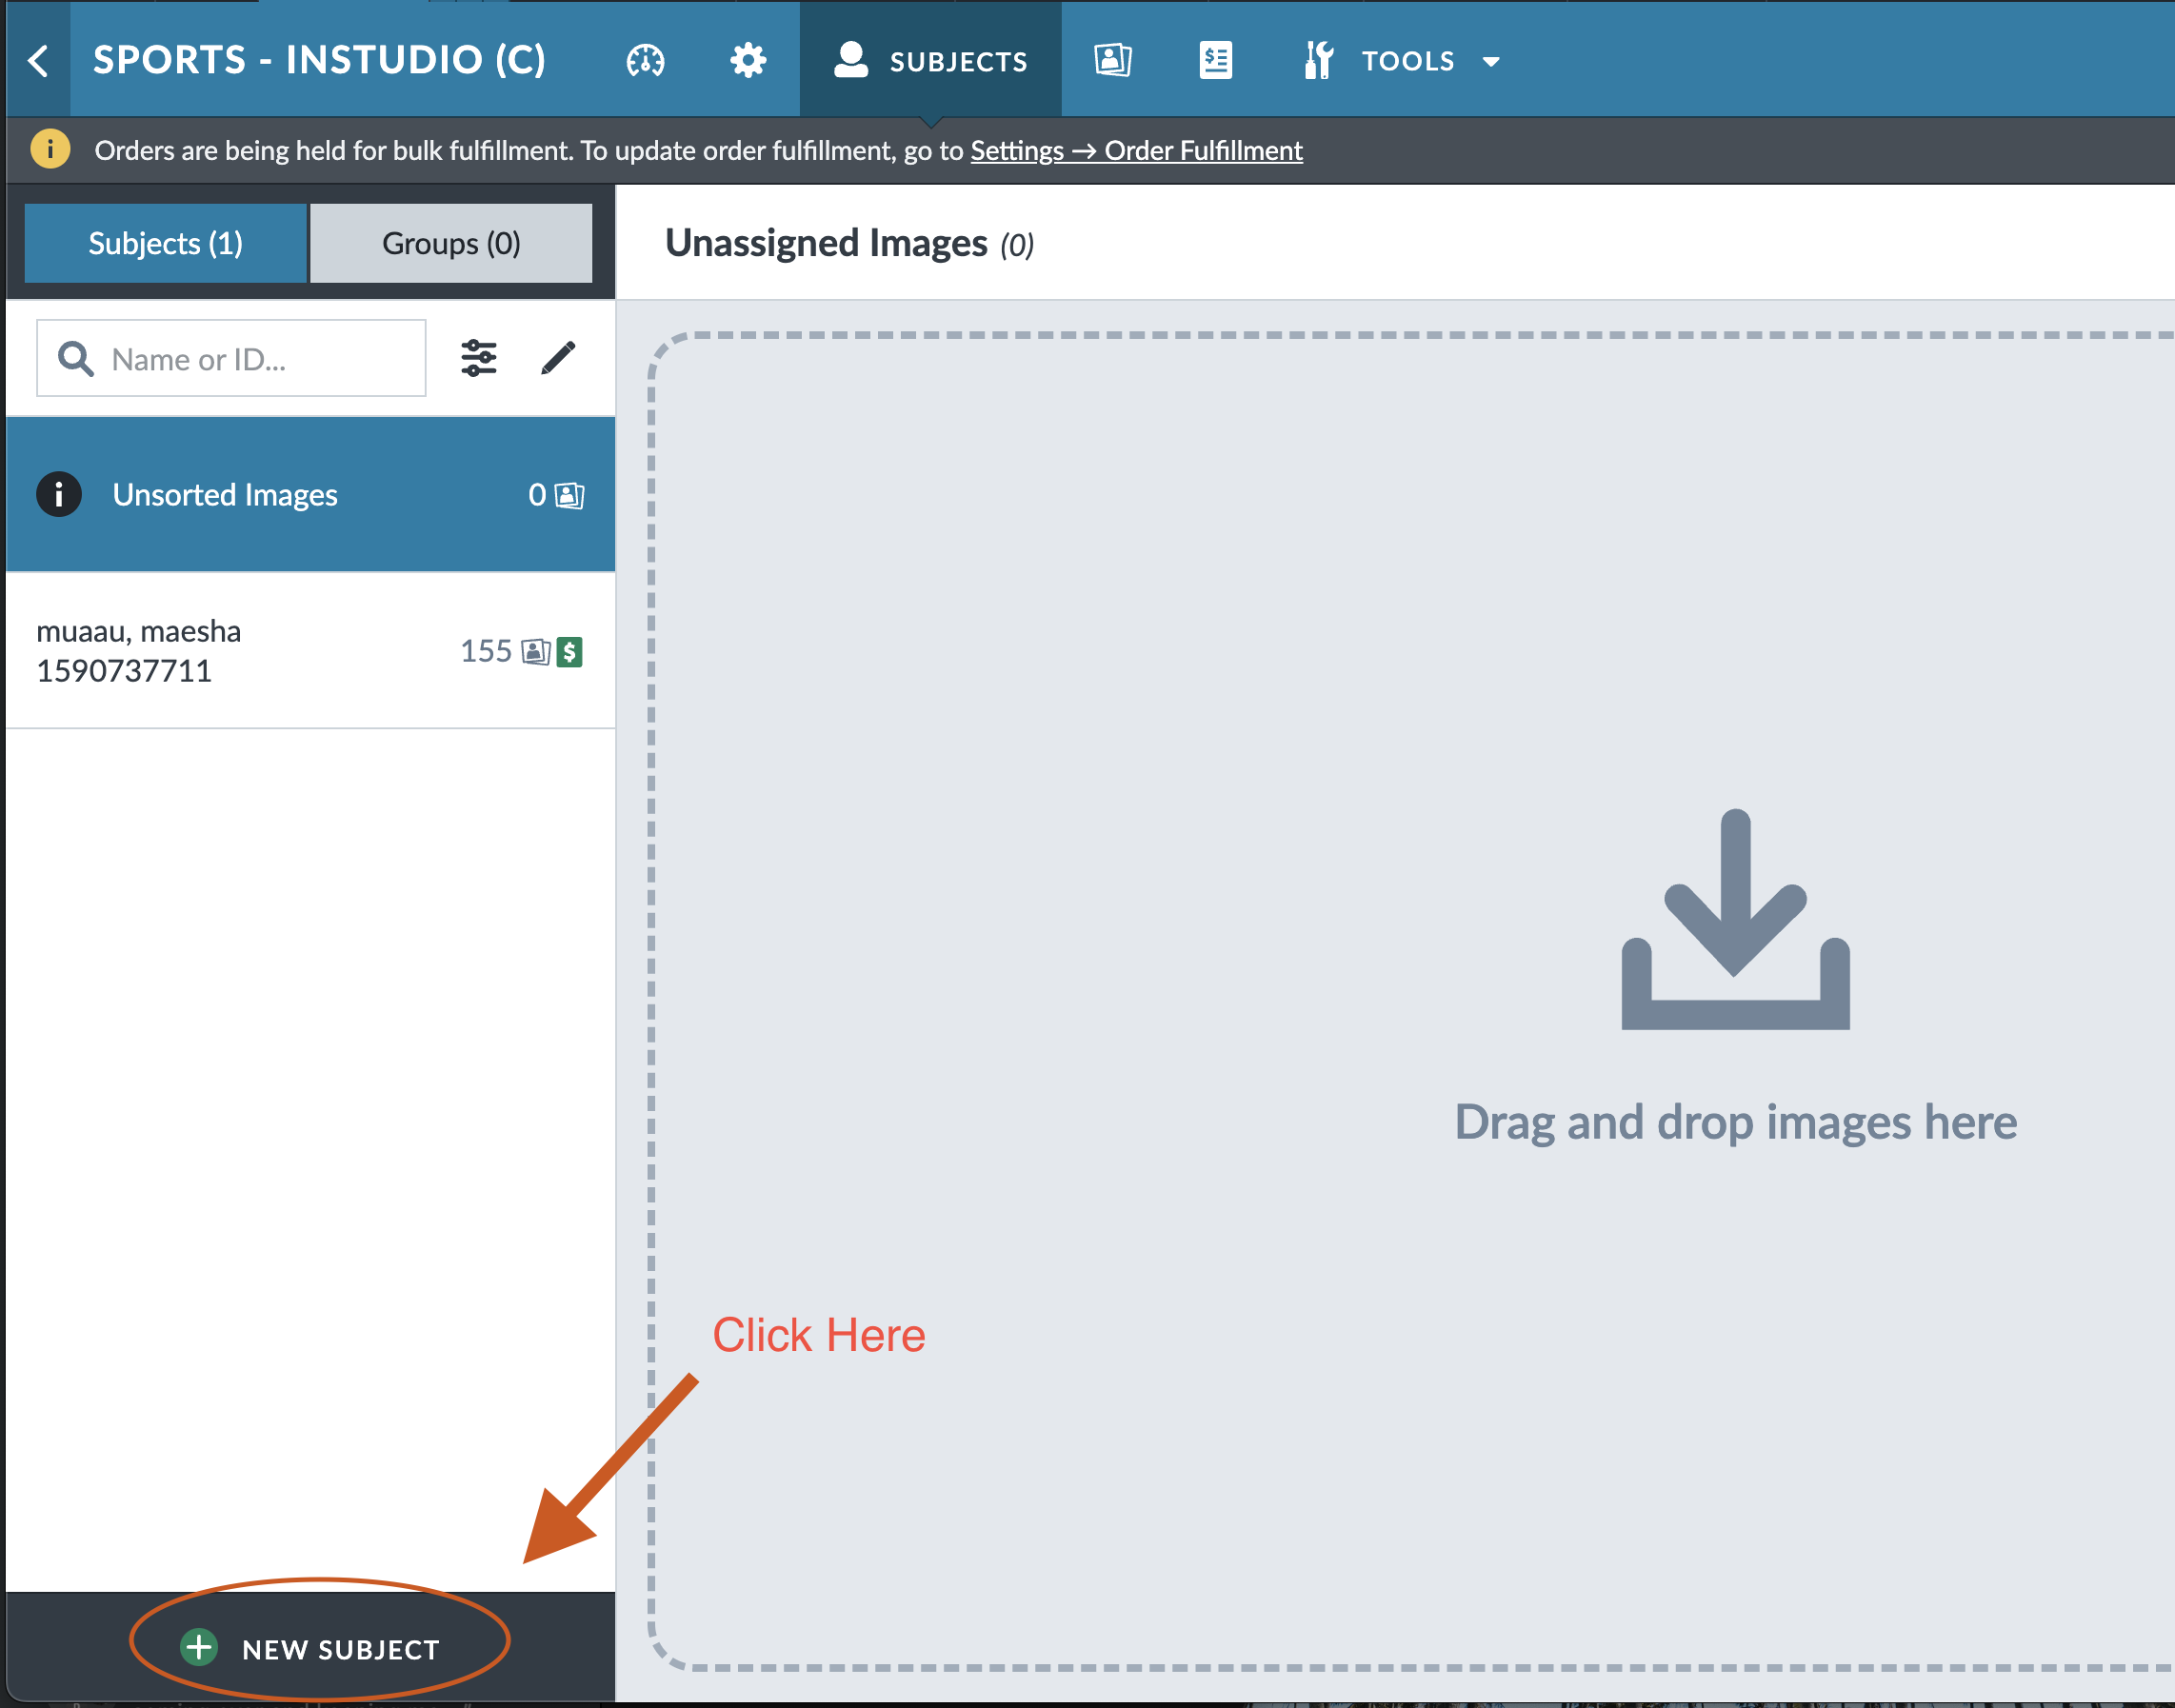This screenshot has width=2175, height=1708.
Task: Open the images gallery icon
Action: click(1112, 61)
